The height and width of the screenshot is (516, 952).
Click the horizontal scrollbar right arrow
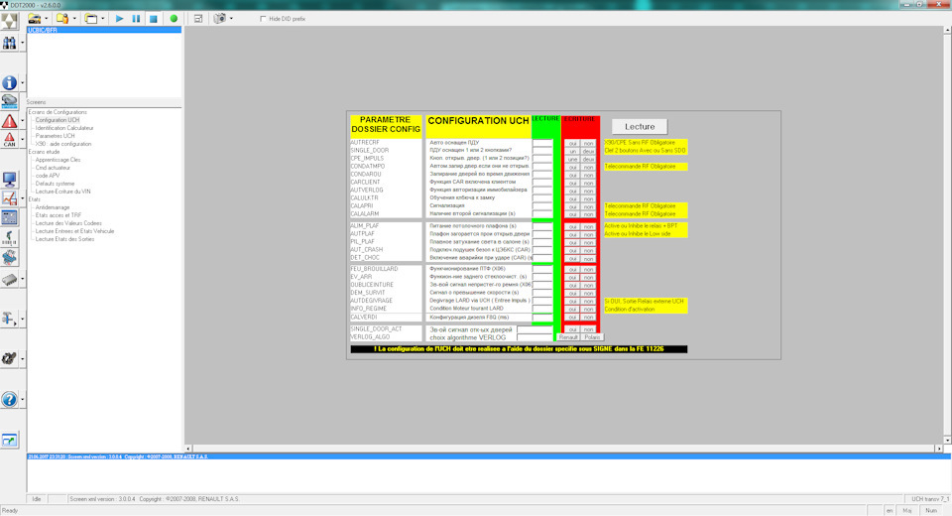(939, 449)
